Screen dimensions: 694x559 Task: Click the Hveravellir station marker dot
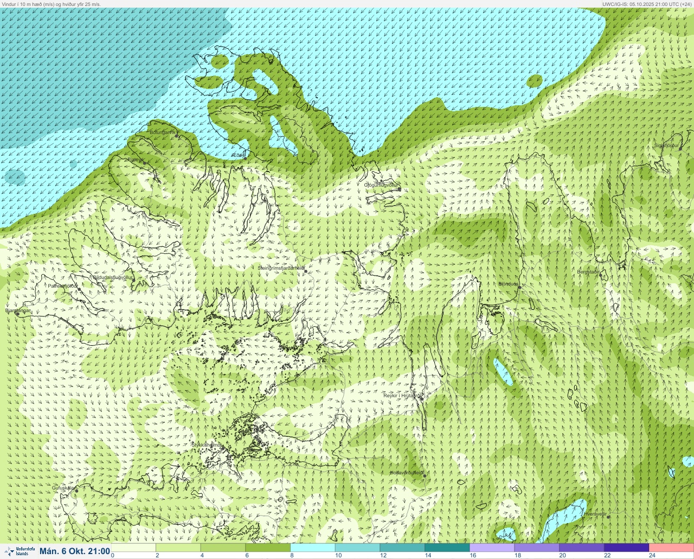point(608,517)
